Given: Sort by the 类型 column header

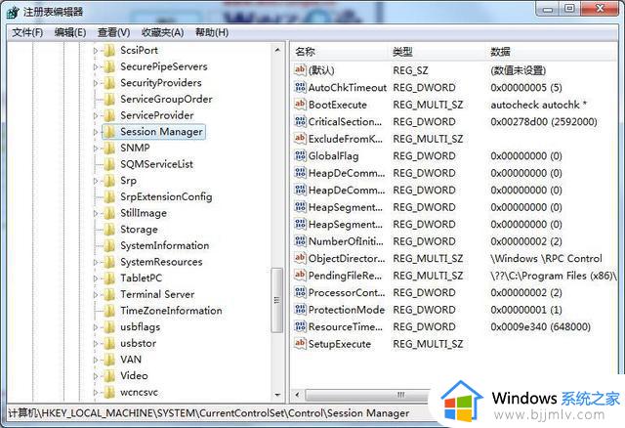Looking at the screenshot, I should (437, 52).
